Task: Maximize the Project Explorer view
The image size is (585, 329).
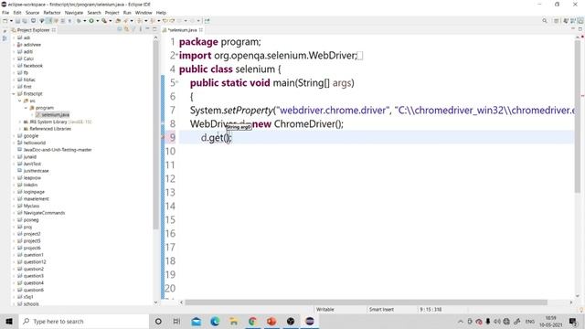Action: (154, 29)
